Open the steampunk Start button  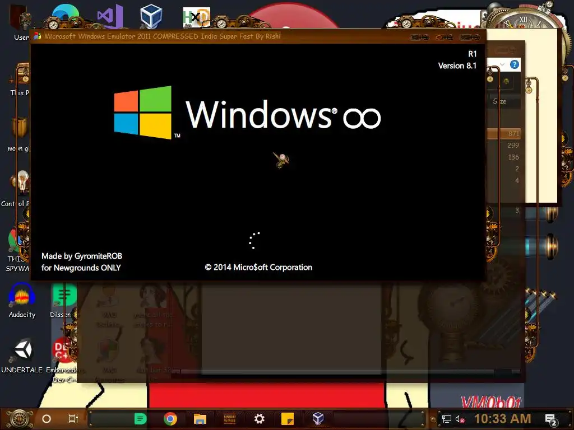tap(20, 419)
